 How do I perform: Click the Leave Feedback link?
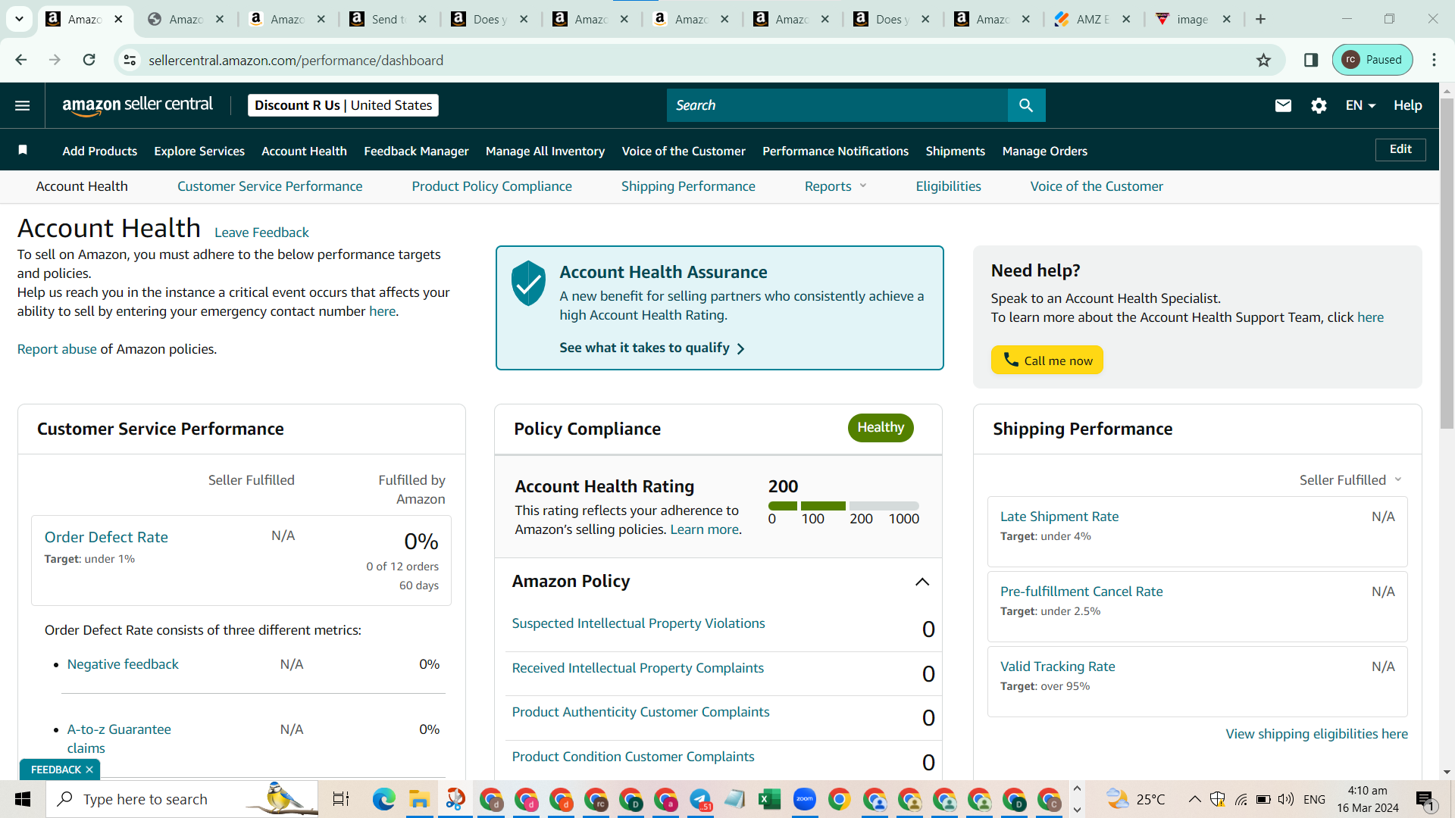[261, 233]
